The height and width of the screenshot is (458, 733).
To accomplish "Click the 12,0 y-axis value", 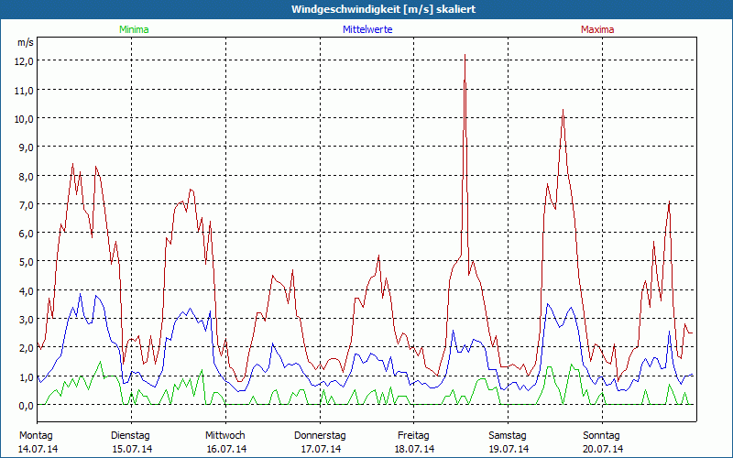I will (x=26, y=61).
